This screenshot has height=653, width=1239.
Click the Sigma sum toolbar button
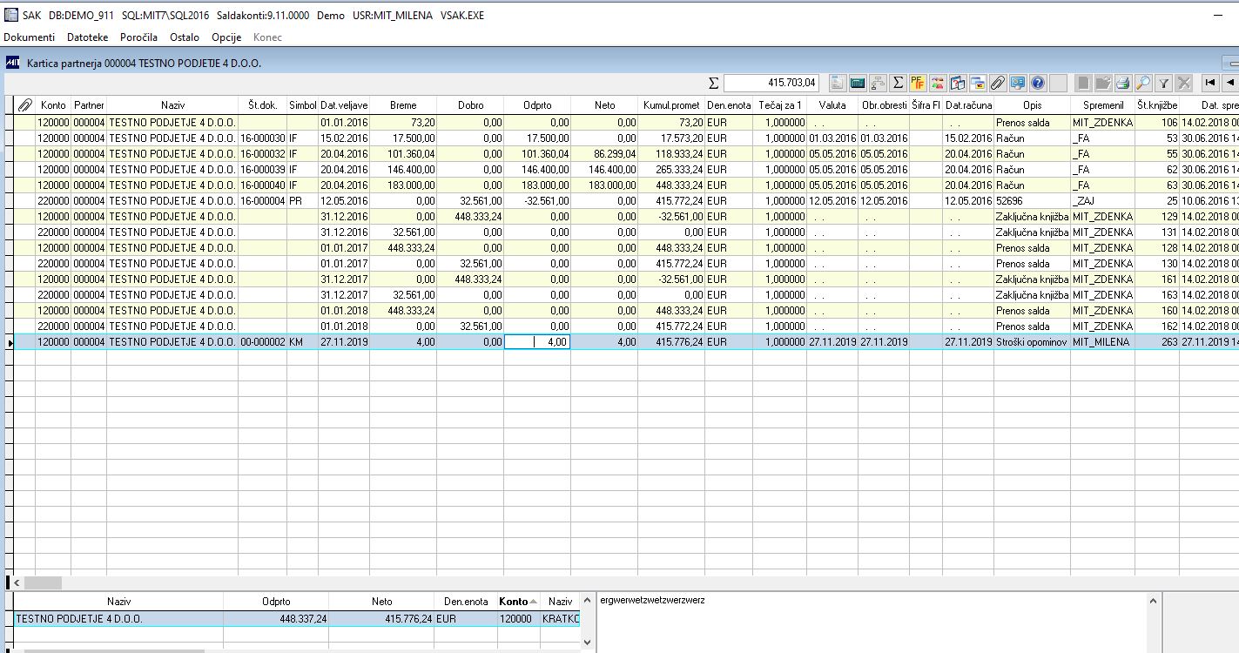(898, 83)
